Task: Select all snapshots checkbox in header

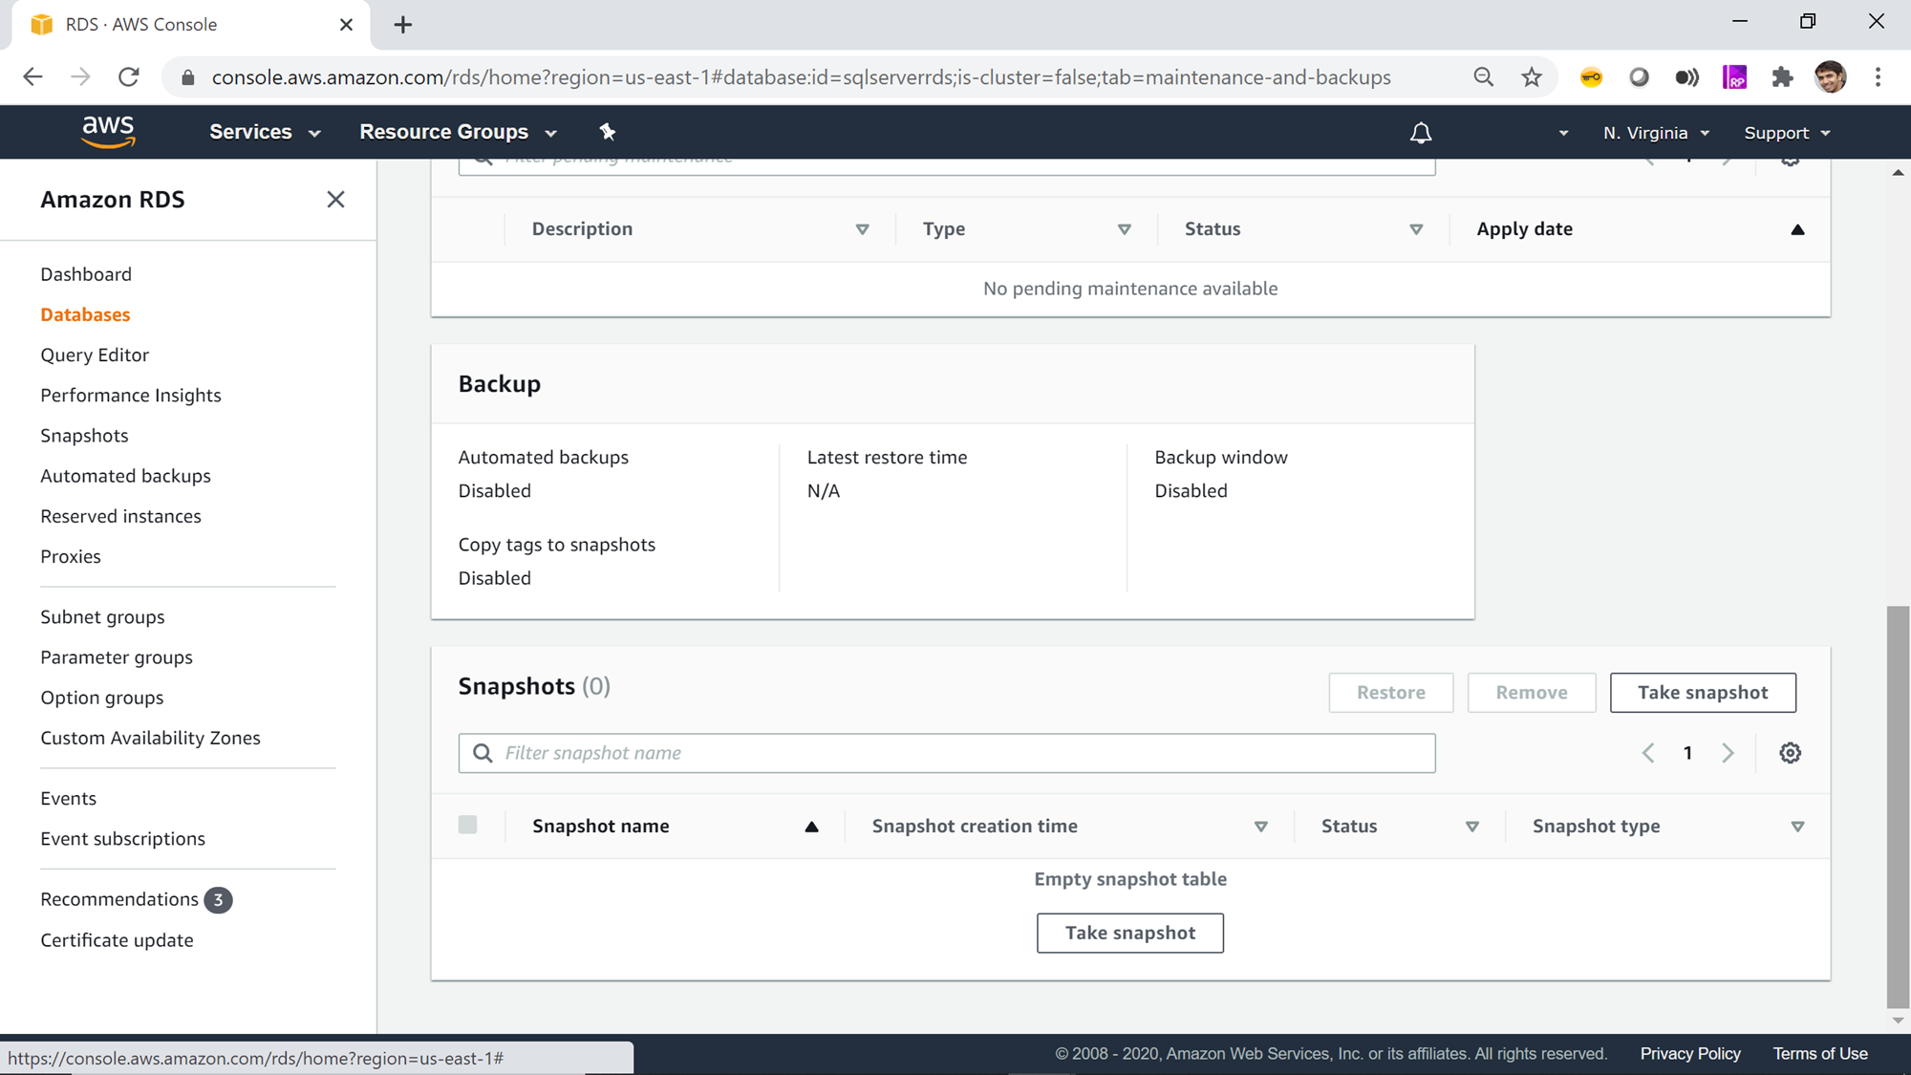Action: [467, 825]
